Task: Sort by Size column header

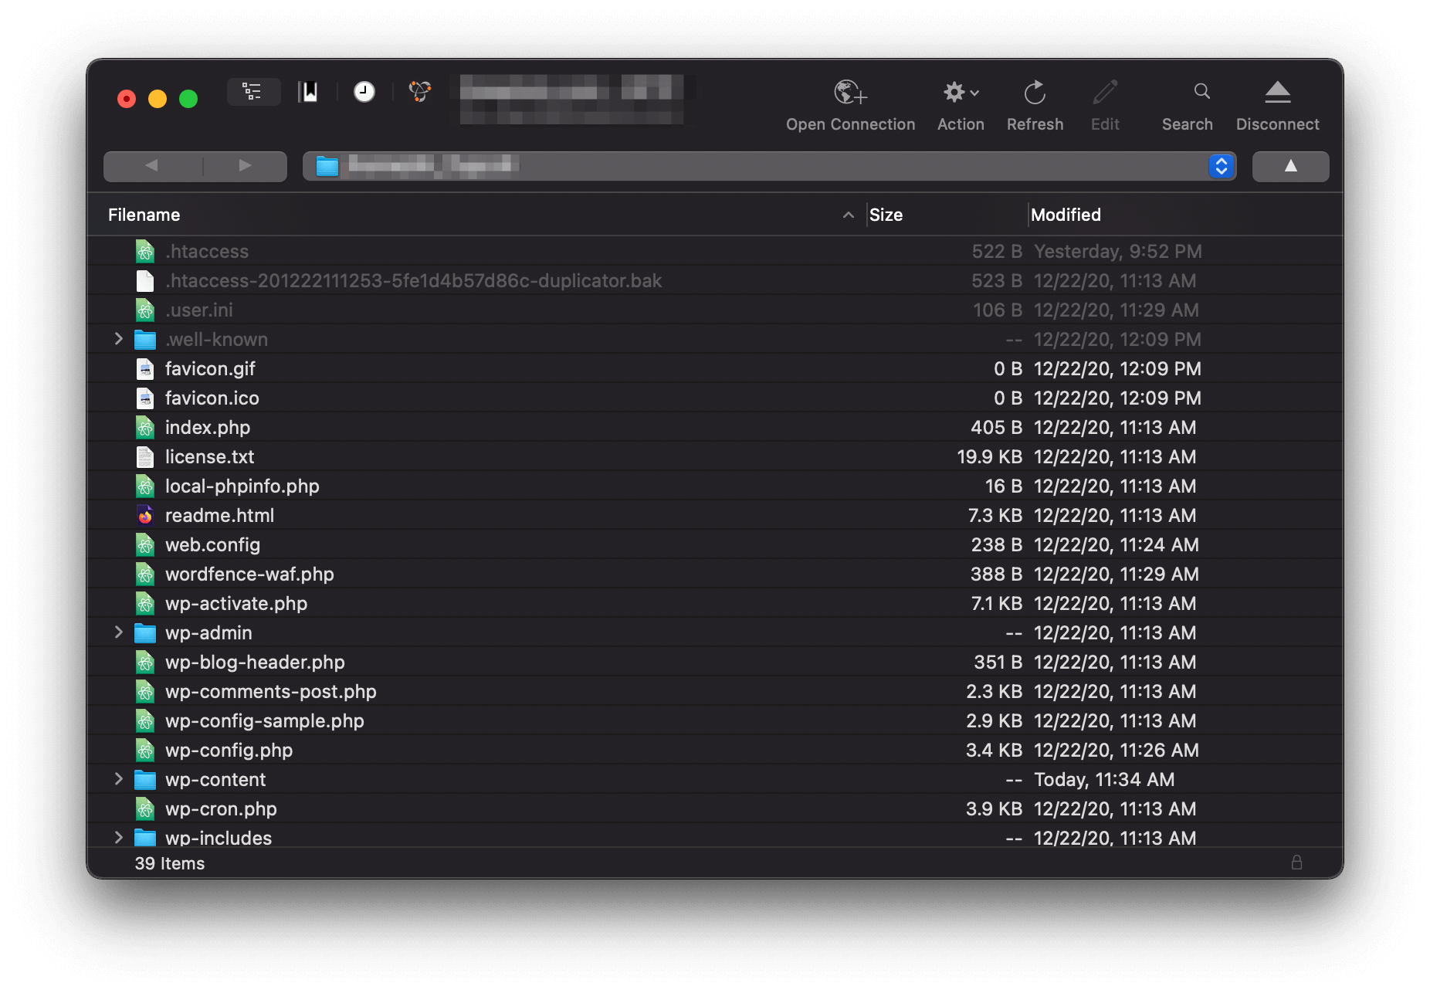Action: 886,215
